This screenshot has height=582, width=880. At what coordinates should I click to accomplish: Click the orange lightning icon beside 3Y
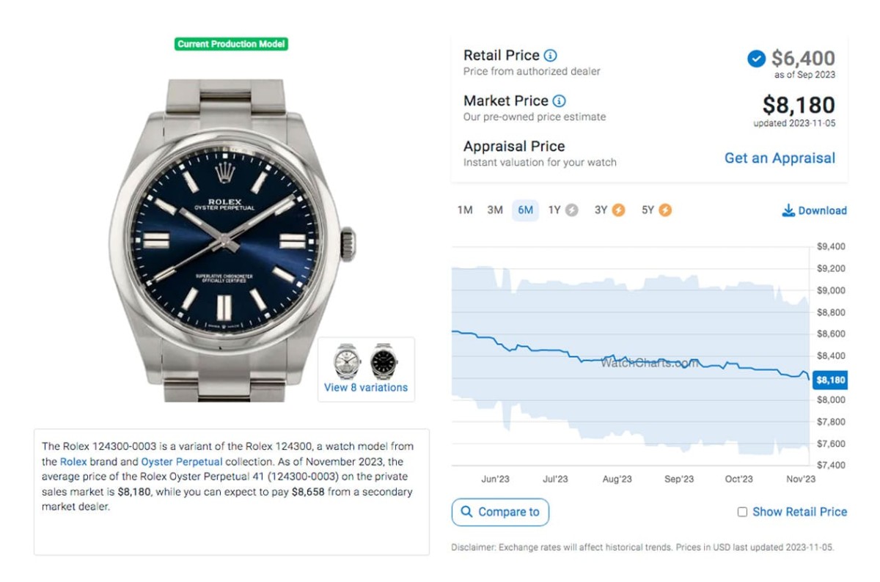[618, 210]
